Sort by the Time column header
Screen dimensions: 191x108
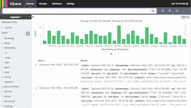click(x=41, y=61)
